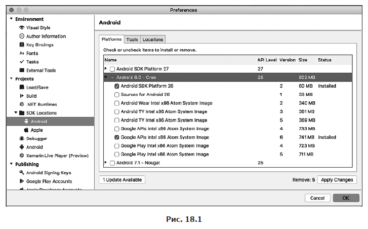The width and height of the screenshot is (368, 229).
Task: Close the Preferences window with red button
Action: point(12,10)
